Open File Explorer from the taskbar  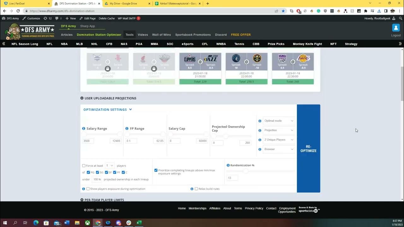pyautogui.click(x=77, y=223)
